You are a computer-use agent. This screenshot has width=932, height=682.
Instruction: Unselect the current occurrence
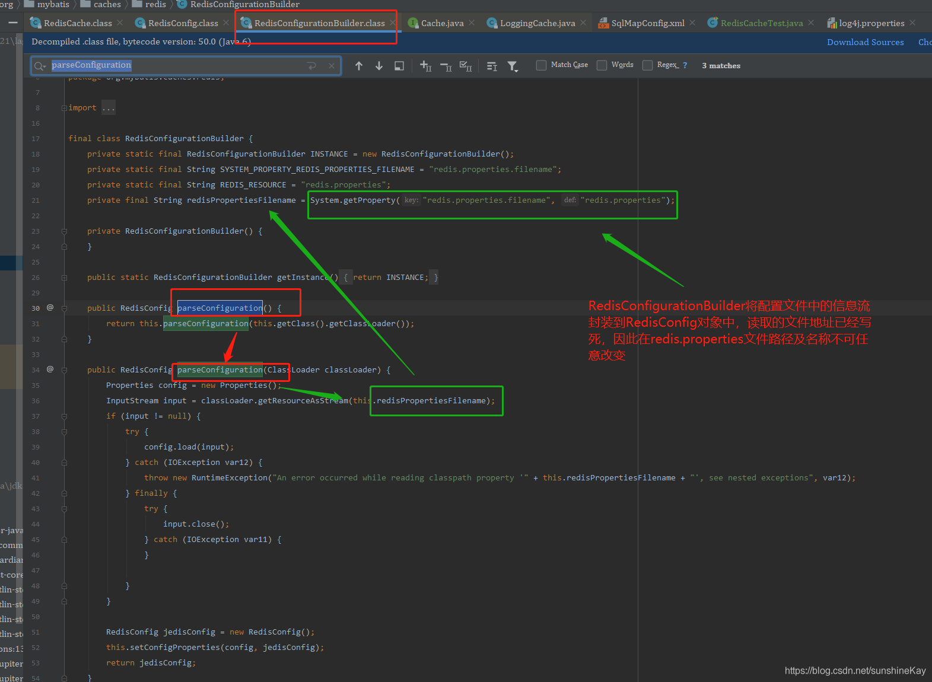pos(446,66)
